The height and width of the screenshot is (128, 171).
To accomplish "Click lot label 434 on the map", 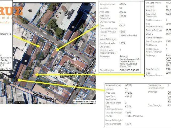I will (10, 102).
